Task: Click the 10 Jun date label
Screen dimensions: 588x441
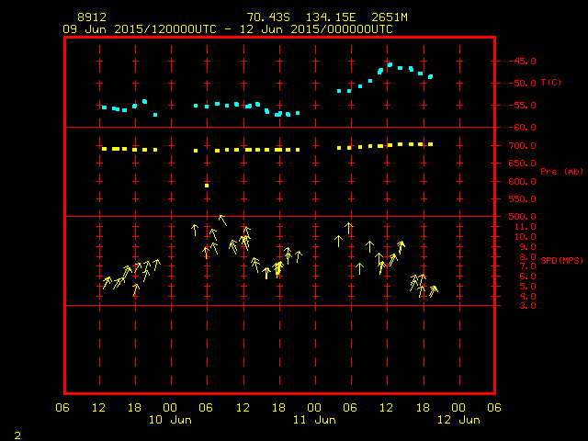Action: click(x=170, y=420)
